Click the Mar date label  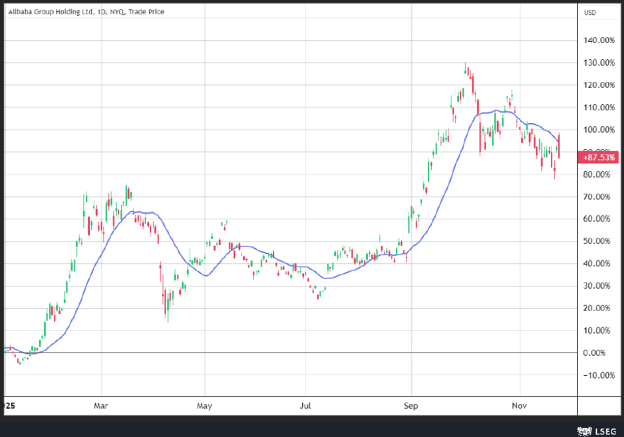[x=101, y=406]
